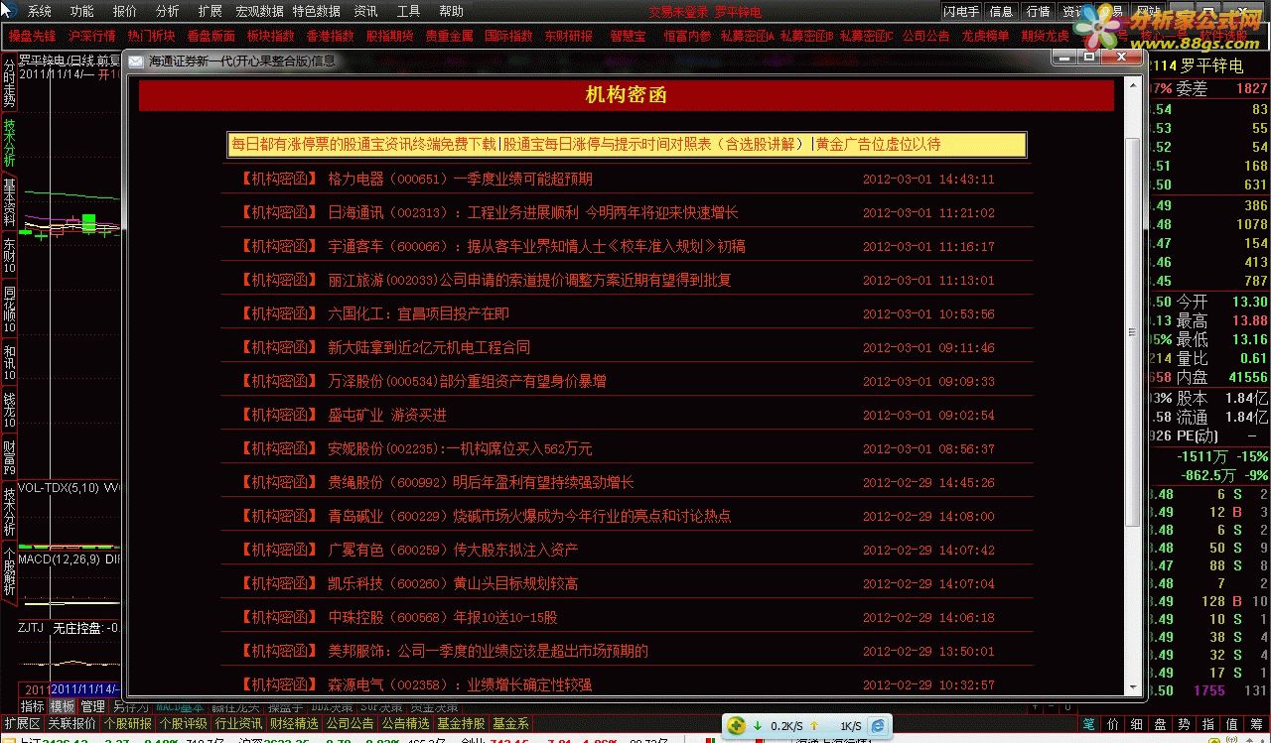The image size is (1271, 743).
Task: Open the 系统 menu
Action: tap(39, 11)
